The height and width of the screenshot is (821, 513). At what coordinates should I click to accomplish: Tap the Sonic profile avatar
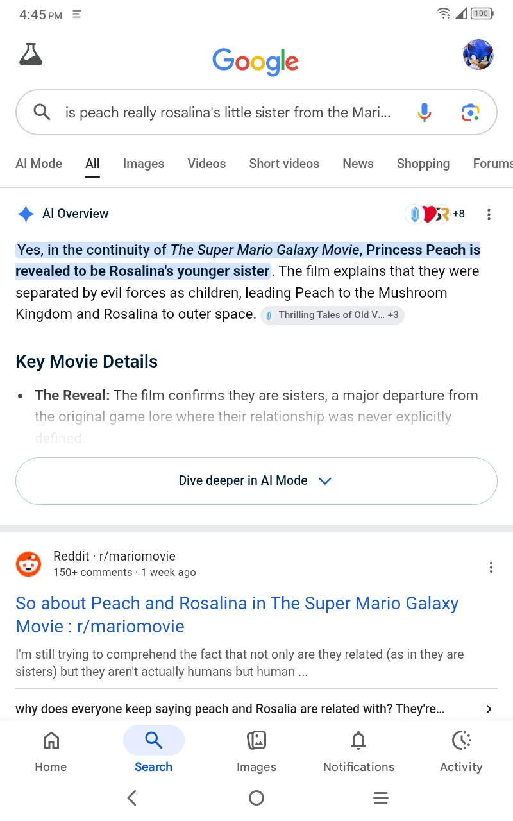478,55
